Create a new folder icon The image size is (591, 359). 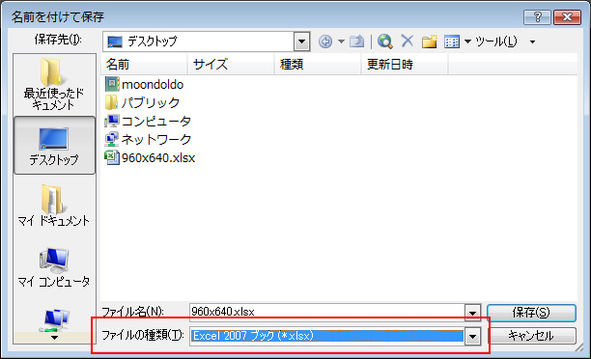click(430, 41)
